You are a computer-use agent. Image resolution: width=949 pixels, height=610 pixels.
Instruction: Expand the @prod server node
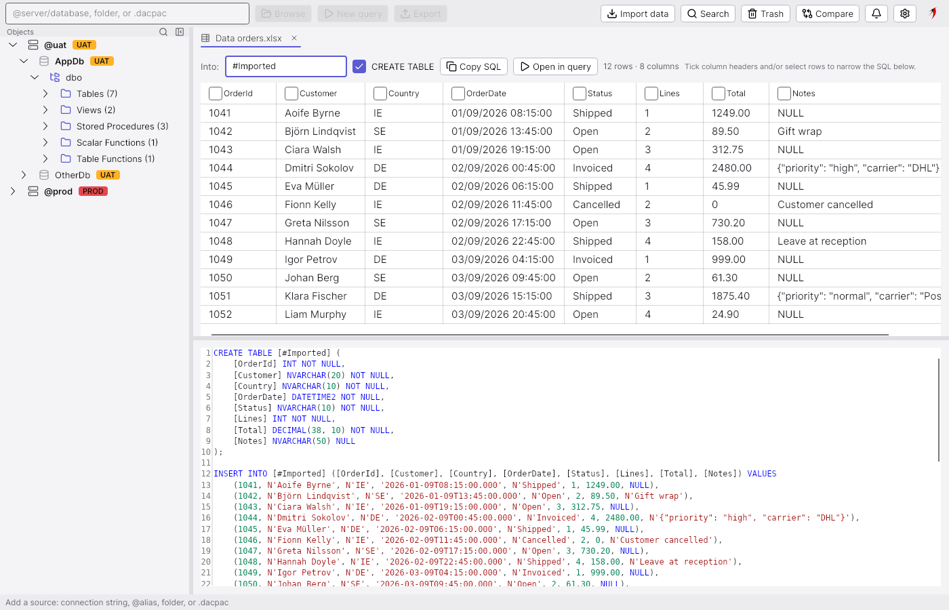(x=13, y=191)
